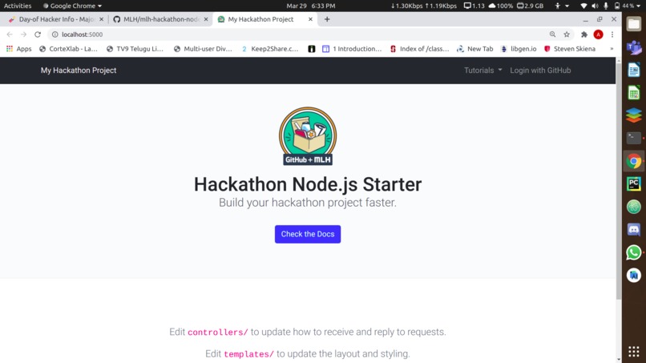
Task: Click My Hackathon Project navbar brand
Action: 79,71
